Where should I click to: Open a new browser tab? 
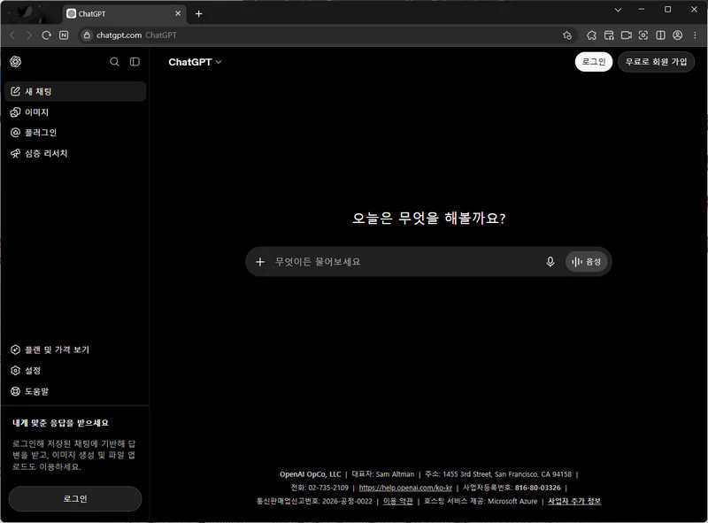click(198, 14)
